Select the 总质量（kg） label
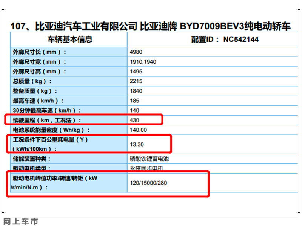The width and height of the screenshot is (302, 226). click(32, 81)
